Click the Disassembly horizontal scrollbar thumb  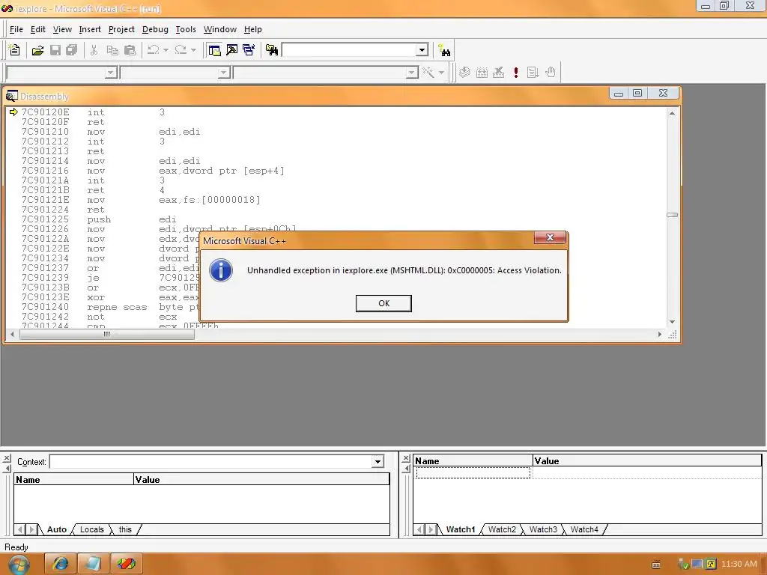pos(106,335)
